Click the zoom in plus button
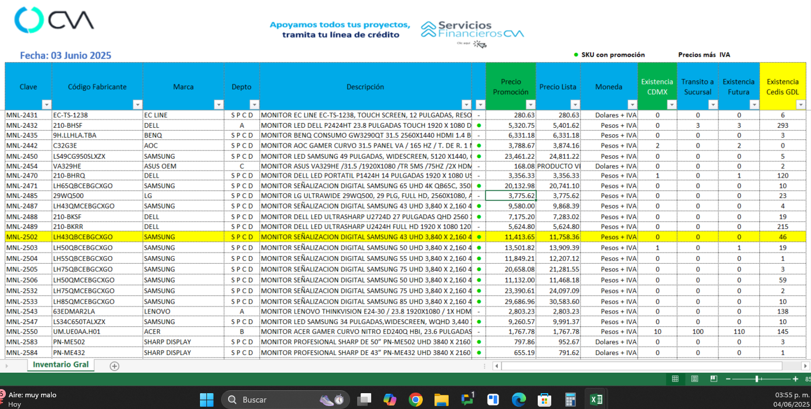 796,379
